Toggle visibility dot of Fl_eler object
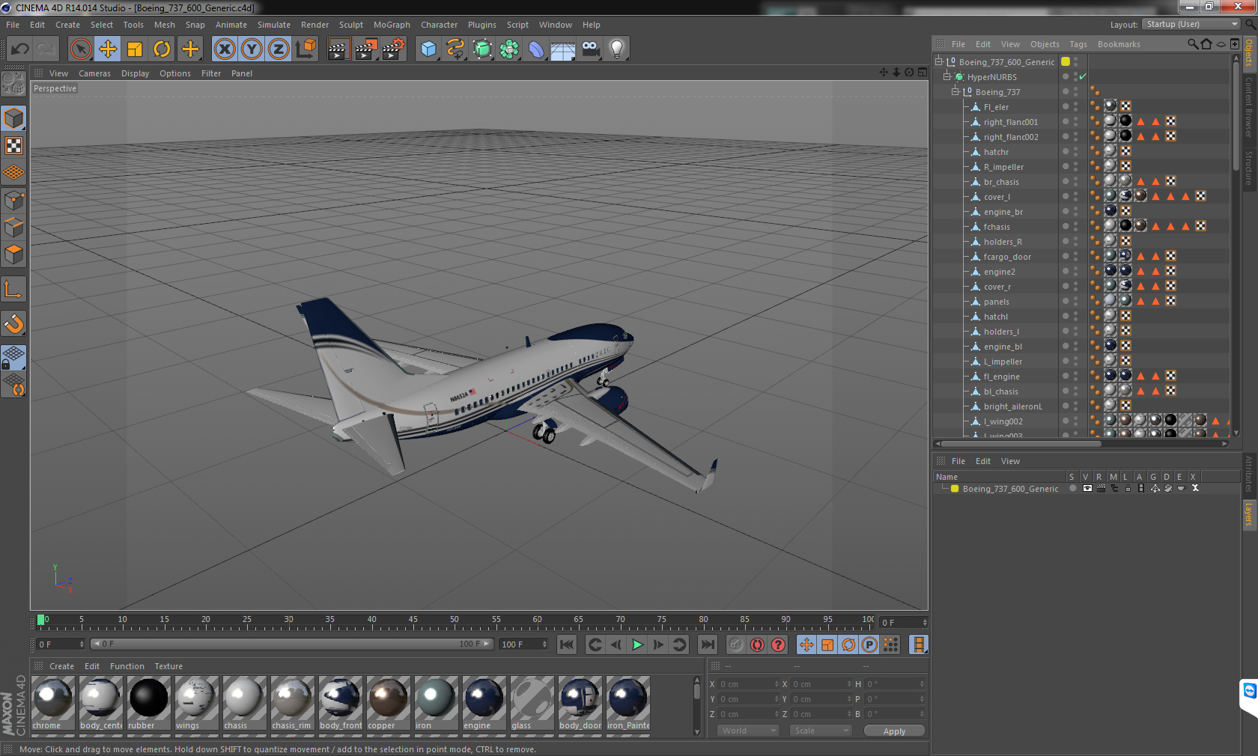Screen dimensions: 1258x756 click(x=1066, y=107)
